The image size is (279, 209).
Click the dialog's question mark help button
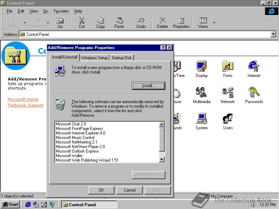(x=163, y=48)
